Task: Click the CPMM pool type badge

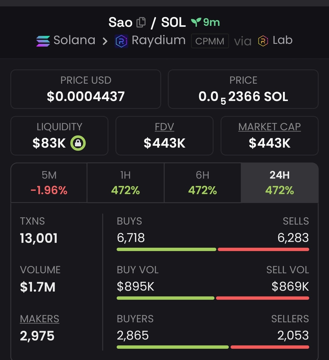Action: [x=210, y=41]
